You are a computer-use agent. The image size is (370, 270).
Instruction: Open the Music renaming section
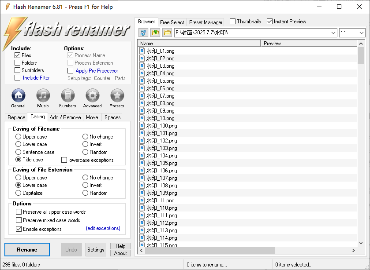(43, 95)
